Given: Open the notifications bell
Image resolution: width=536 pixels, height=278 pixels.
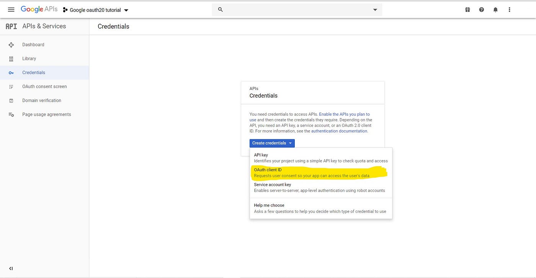Looking at the screenshot, I should click(x=495, y=10).
